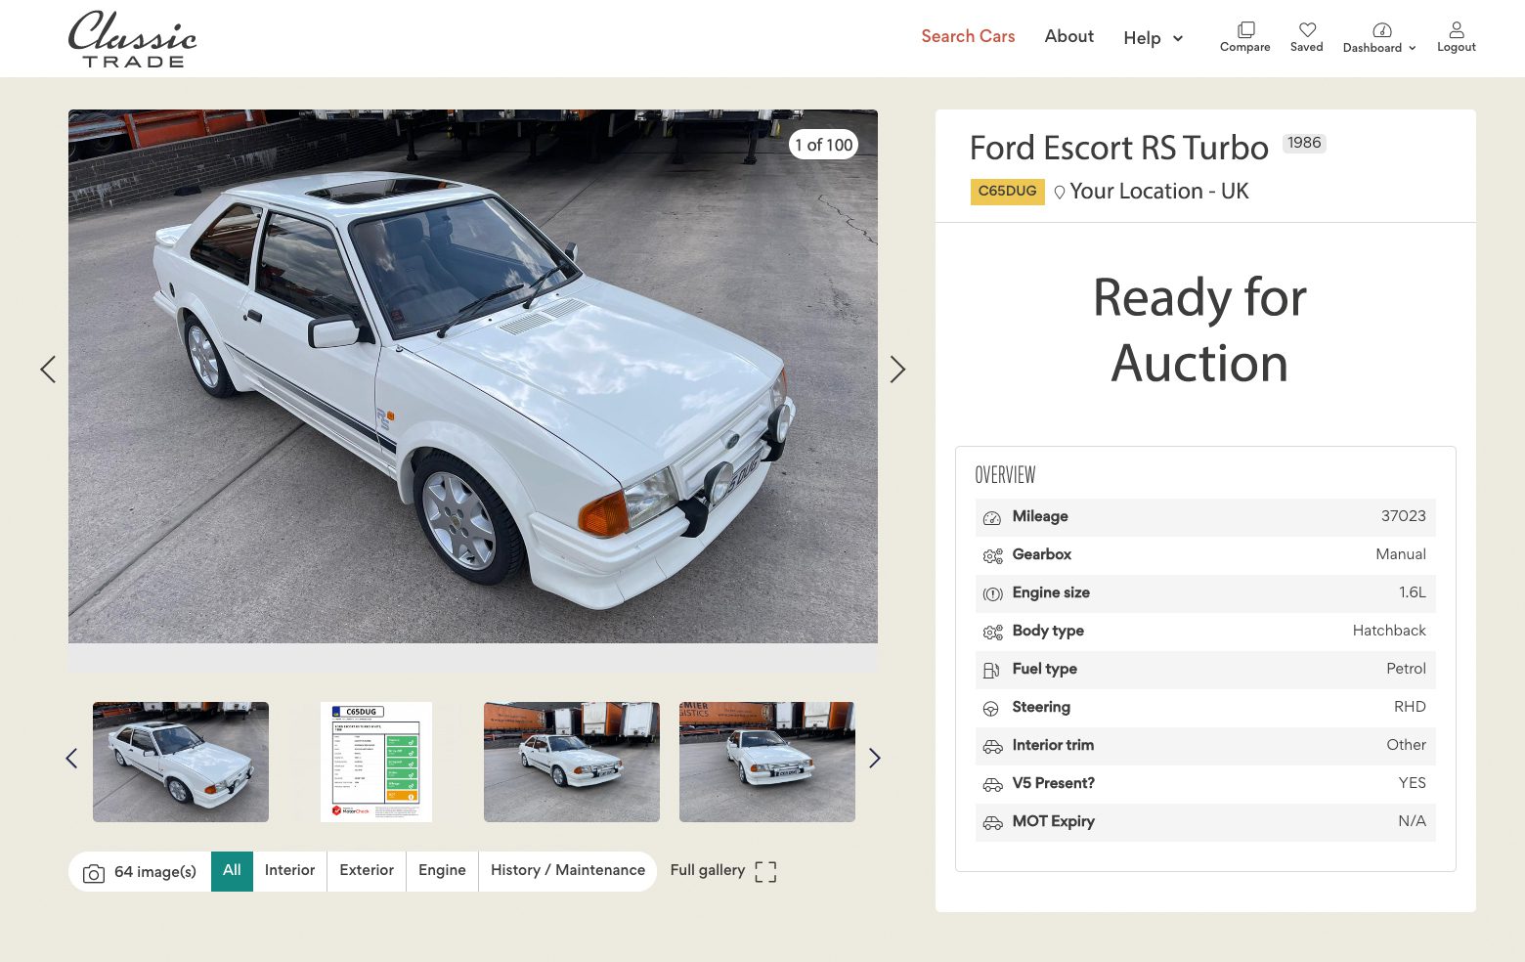Open full gallery expand icon
This screenshot has width=1525, height=962.
click(x=765, y=872)
